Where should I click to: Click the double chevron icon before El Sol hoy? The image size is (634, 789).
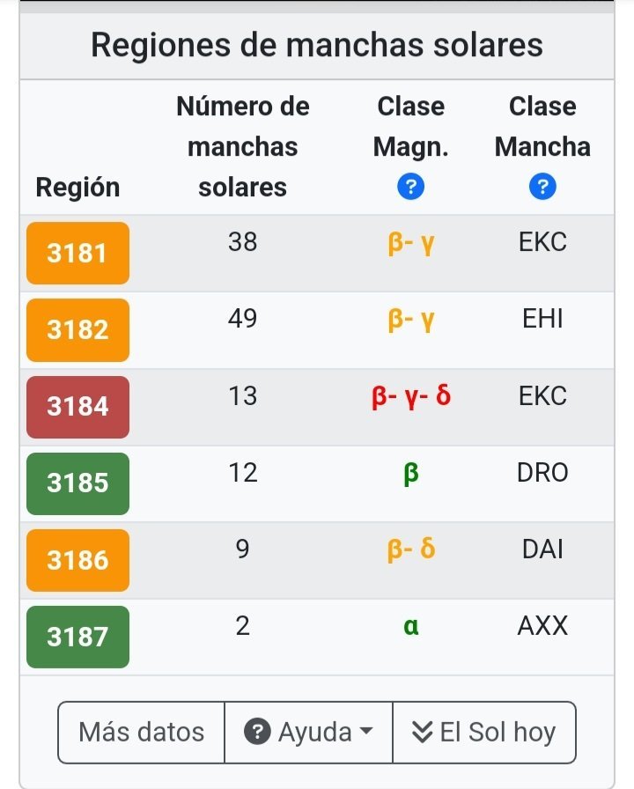coord(423,732)
